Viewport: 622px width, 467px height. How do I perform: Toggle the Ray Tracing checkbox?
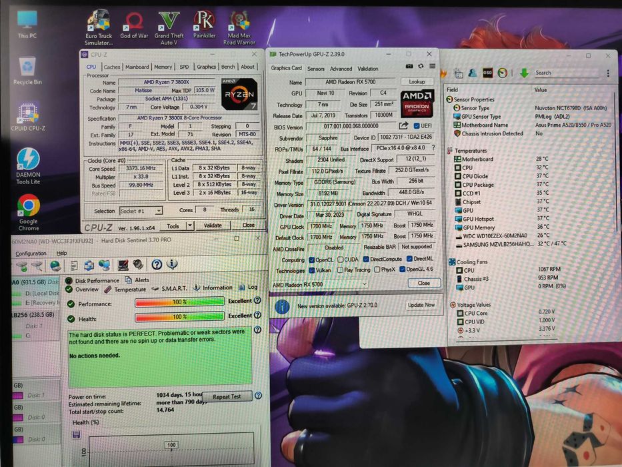tap(340, 270)
